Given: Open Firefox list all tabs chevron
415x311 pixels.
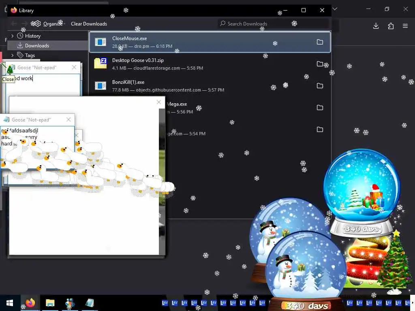Looking at the screenshot, I should (x=335, y=9).
